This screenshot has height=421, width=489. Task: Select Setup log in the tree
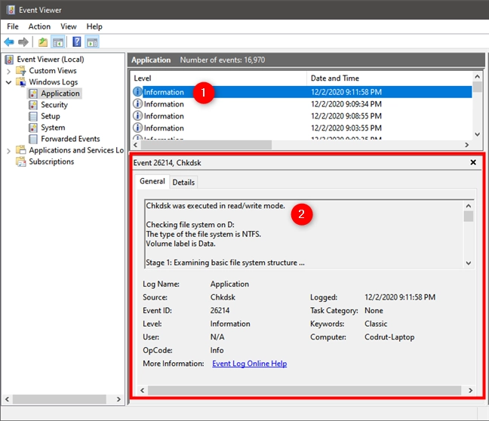(51, 116)
